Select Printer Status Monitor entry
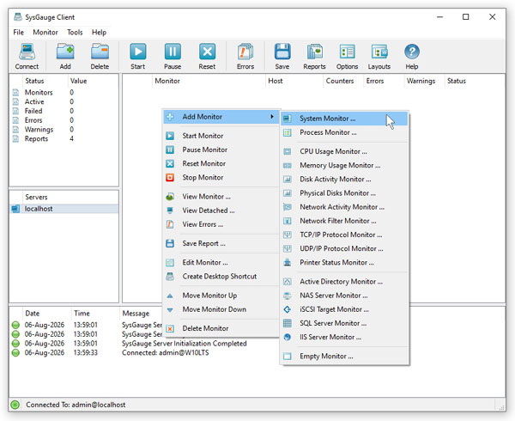The image size is (515, 421). [344, 263]
